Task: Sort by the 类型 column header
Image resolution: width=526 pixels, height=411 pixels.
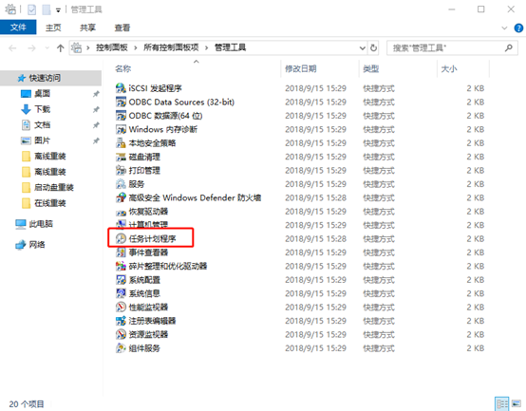Action: (370, 68)
